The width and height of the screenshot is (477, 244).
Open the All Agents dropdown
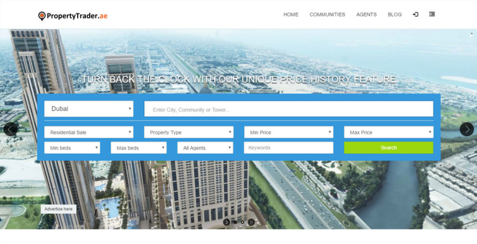point(205,148)
